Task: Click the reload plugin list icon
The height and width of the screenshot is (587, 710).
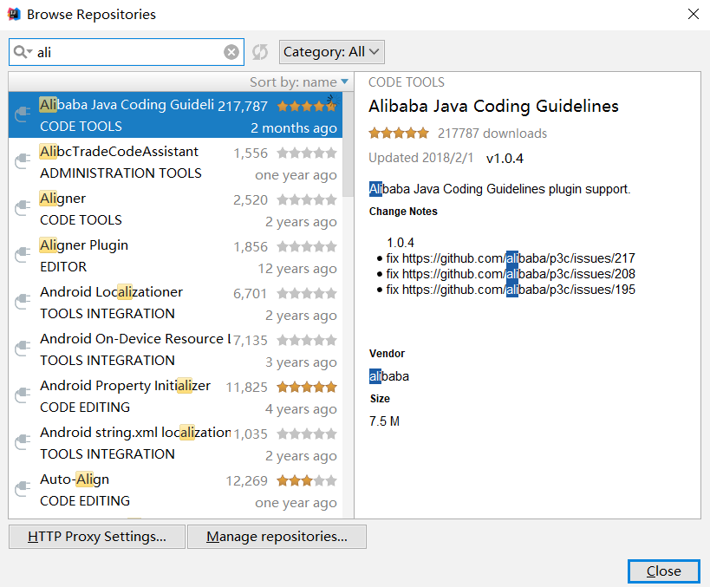Action: (x=260, y=52)
